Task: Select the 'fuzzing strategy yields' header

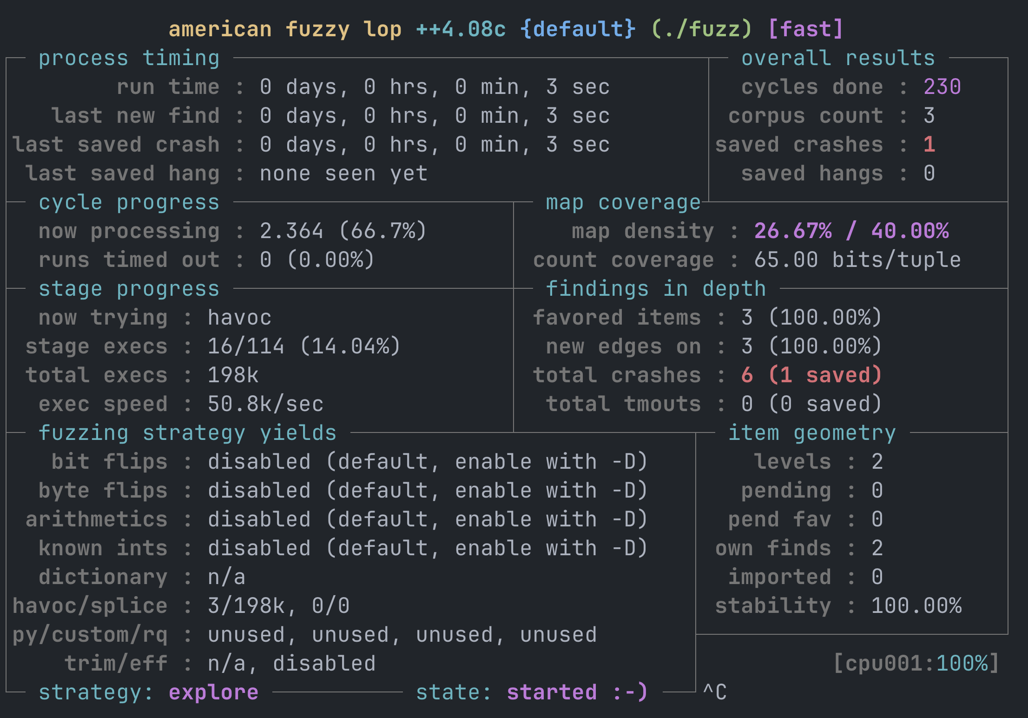Action: [x=187, y=433]
